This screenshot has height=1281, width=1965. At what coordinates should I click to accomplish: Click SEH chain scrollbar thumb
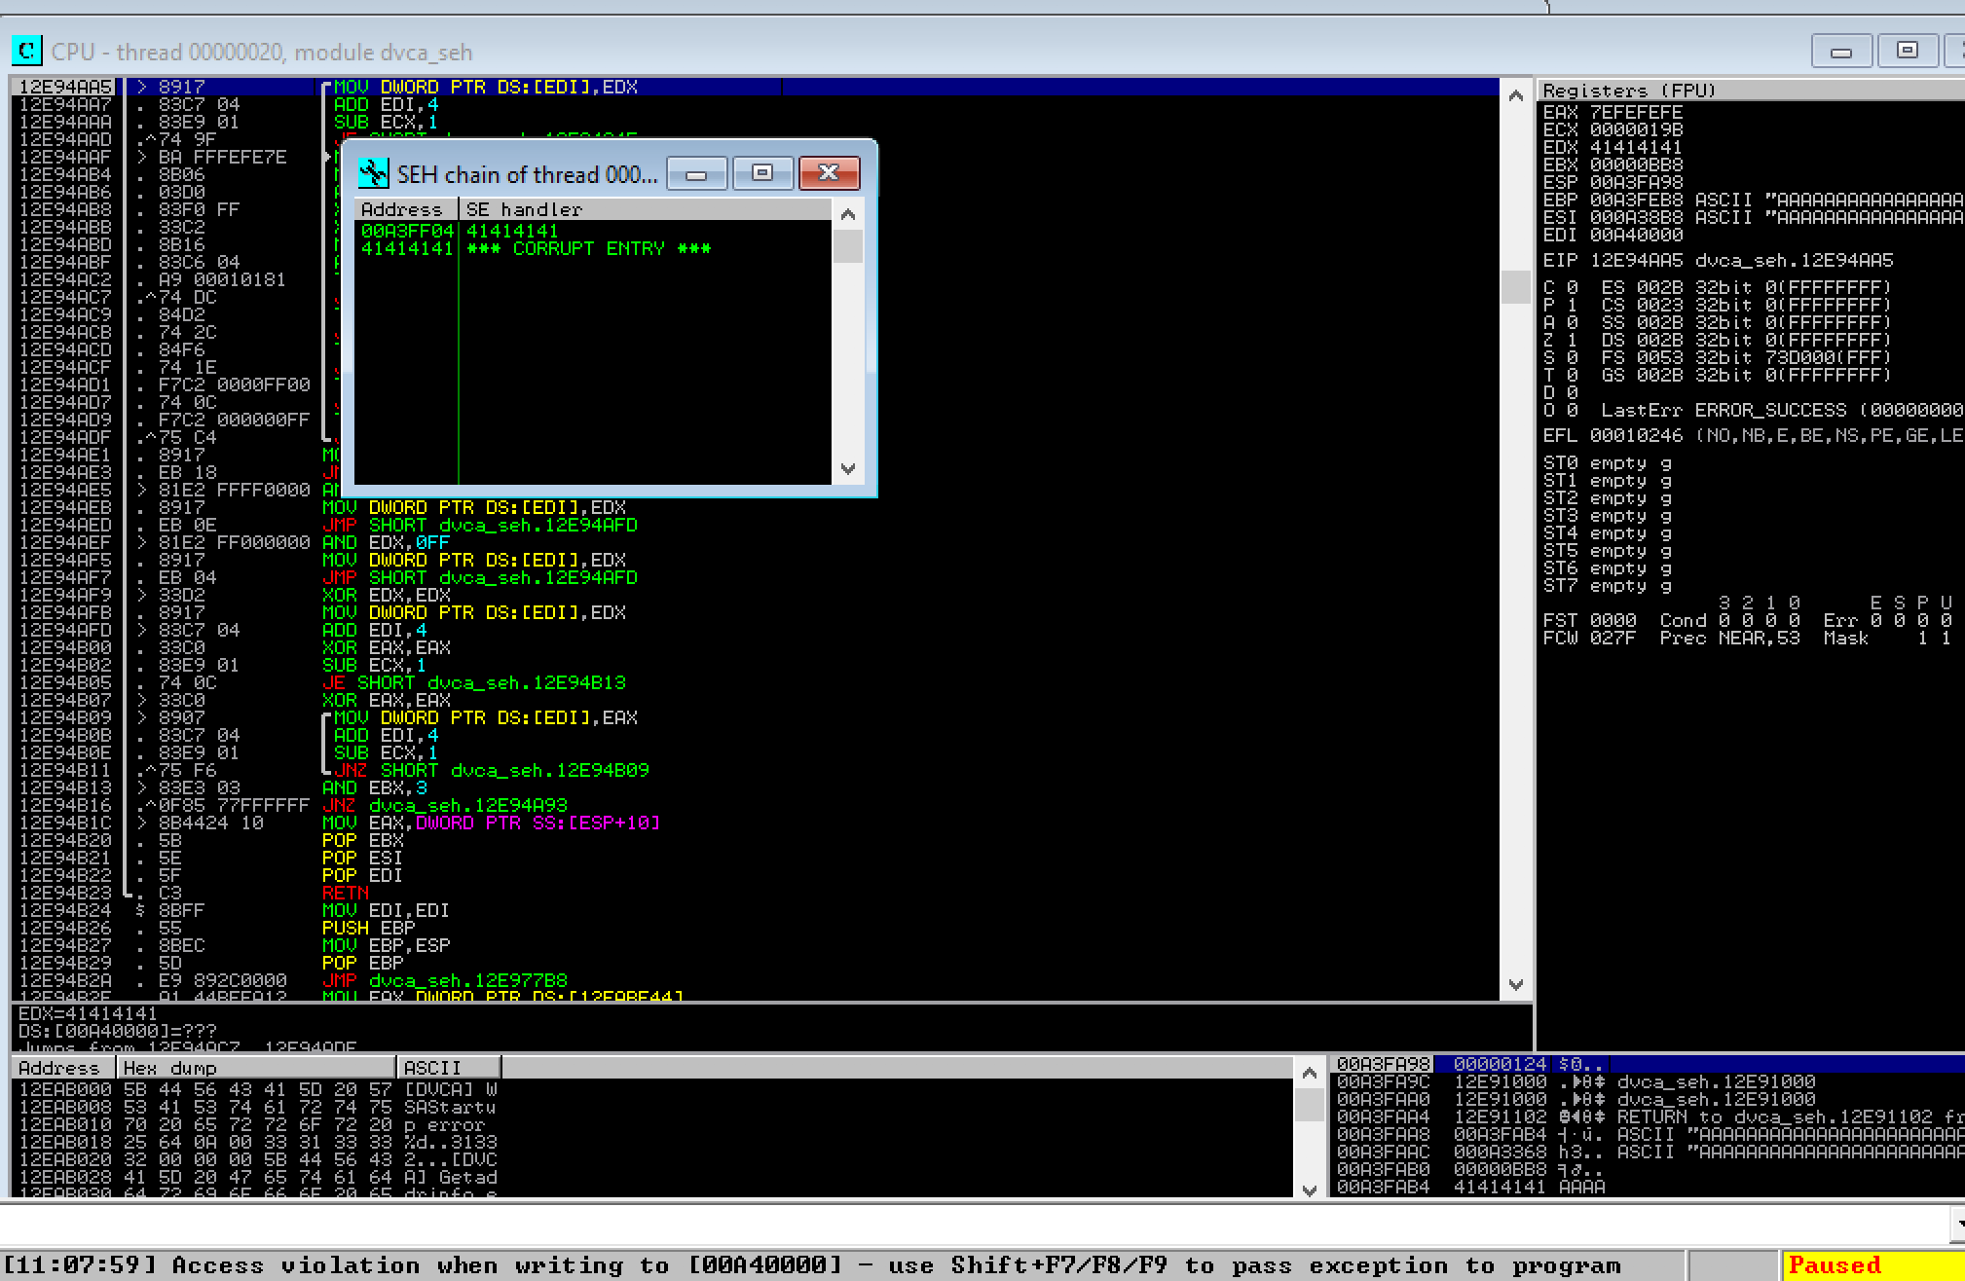pyautogui.click(x=848, y=246)
